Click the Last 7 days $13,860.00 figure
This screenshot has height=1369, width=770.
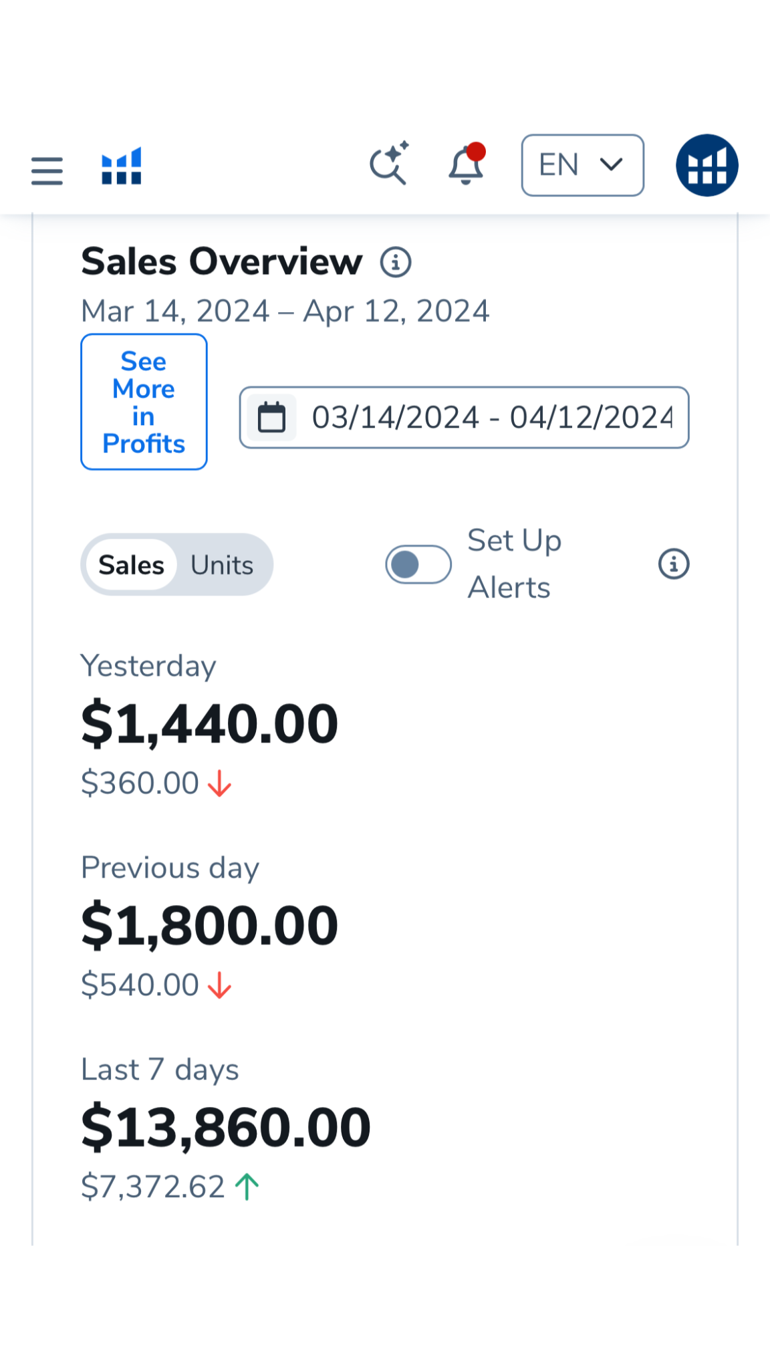coord(225,1128)
